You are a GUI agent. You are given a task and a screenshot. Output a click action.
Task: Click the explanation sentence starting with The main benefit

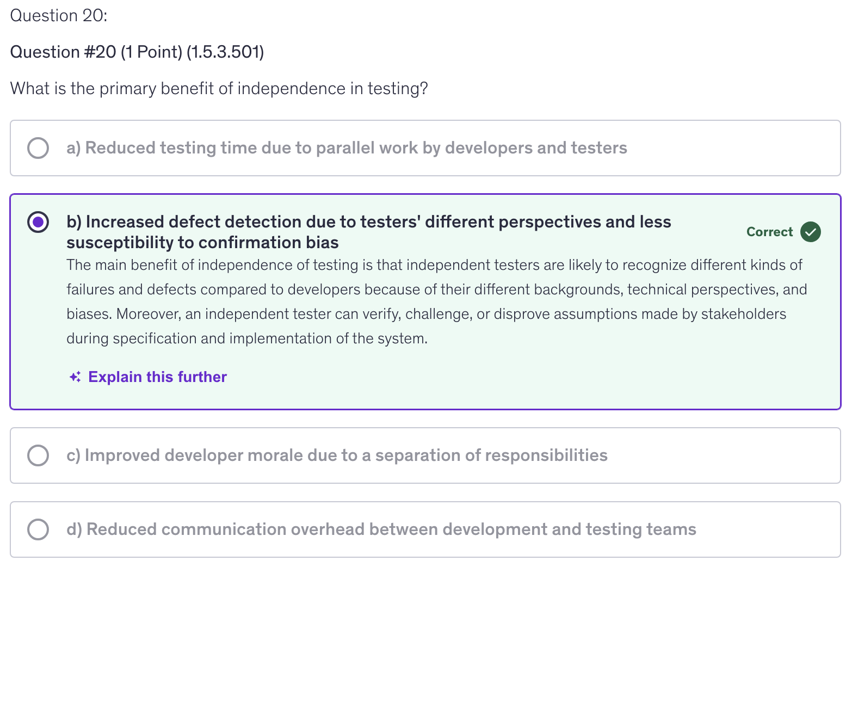tap(434, 266)
